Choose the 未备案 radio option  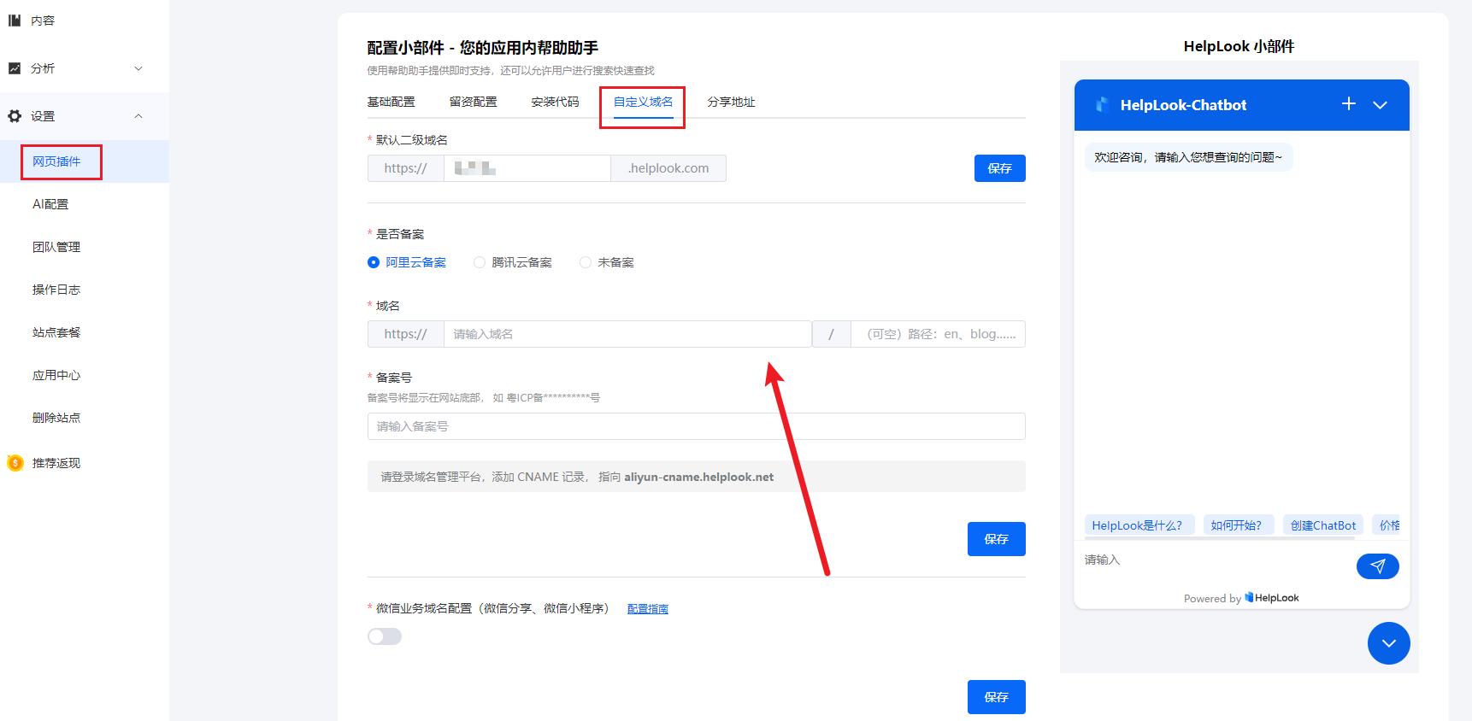pos(586,262)
